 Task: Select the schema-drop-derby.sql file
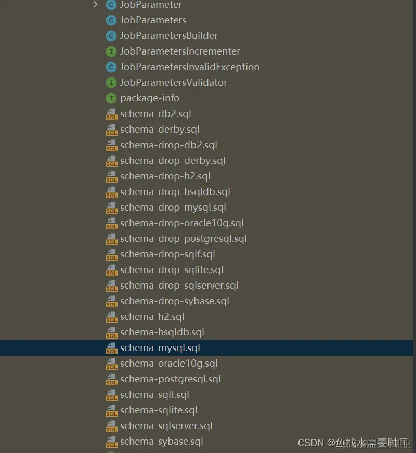[x=173, y=161]
